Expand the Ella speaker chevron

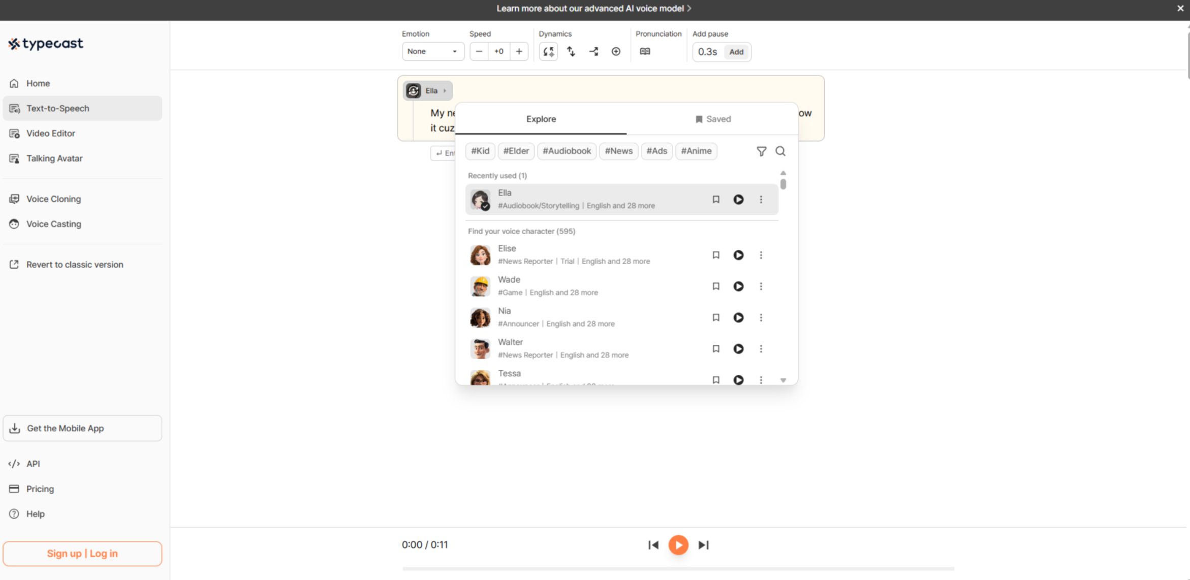click(445, 90)
